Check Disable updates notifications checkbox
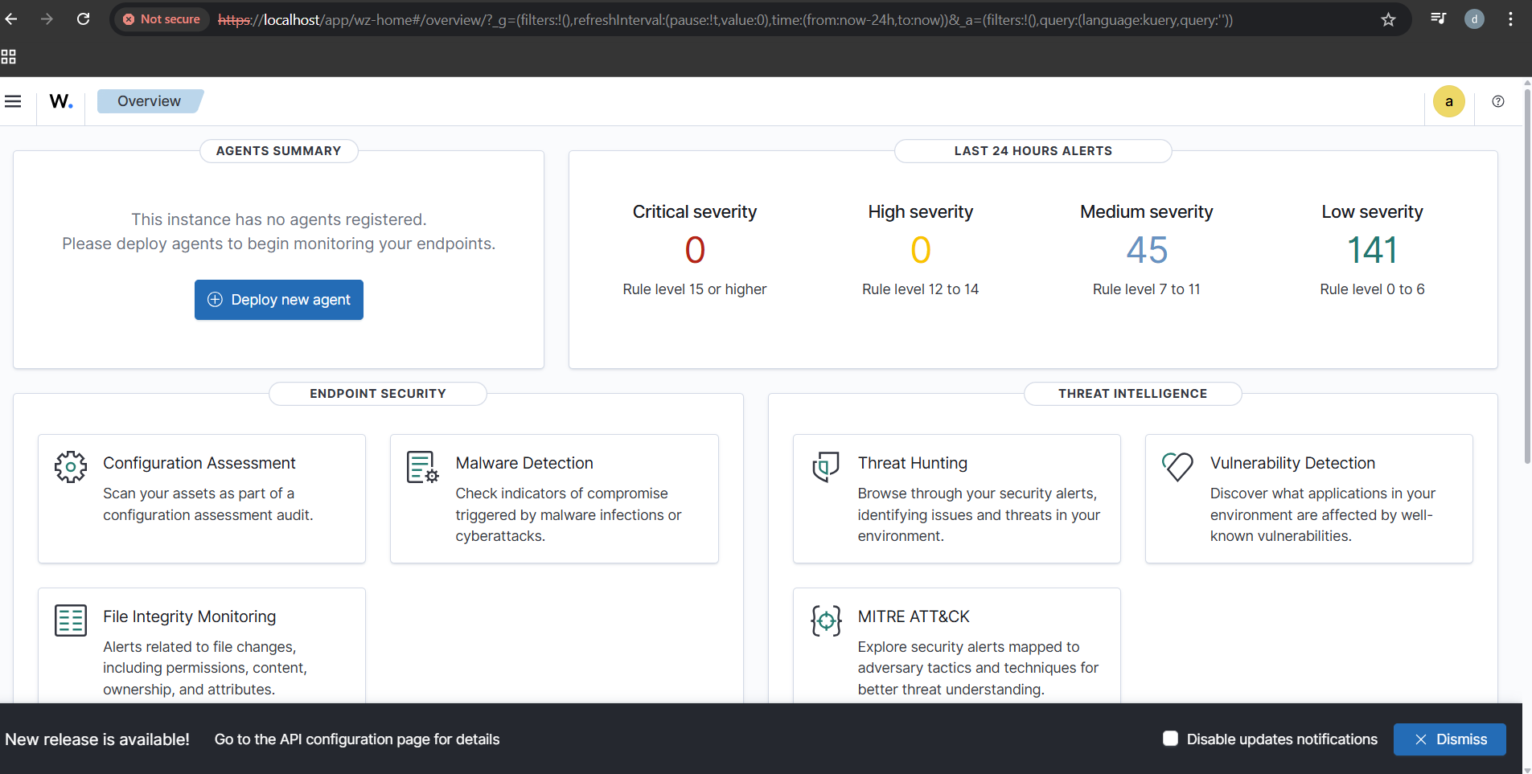This screenshot has width=1532, height=774. click(1170, 739)
